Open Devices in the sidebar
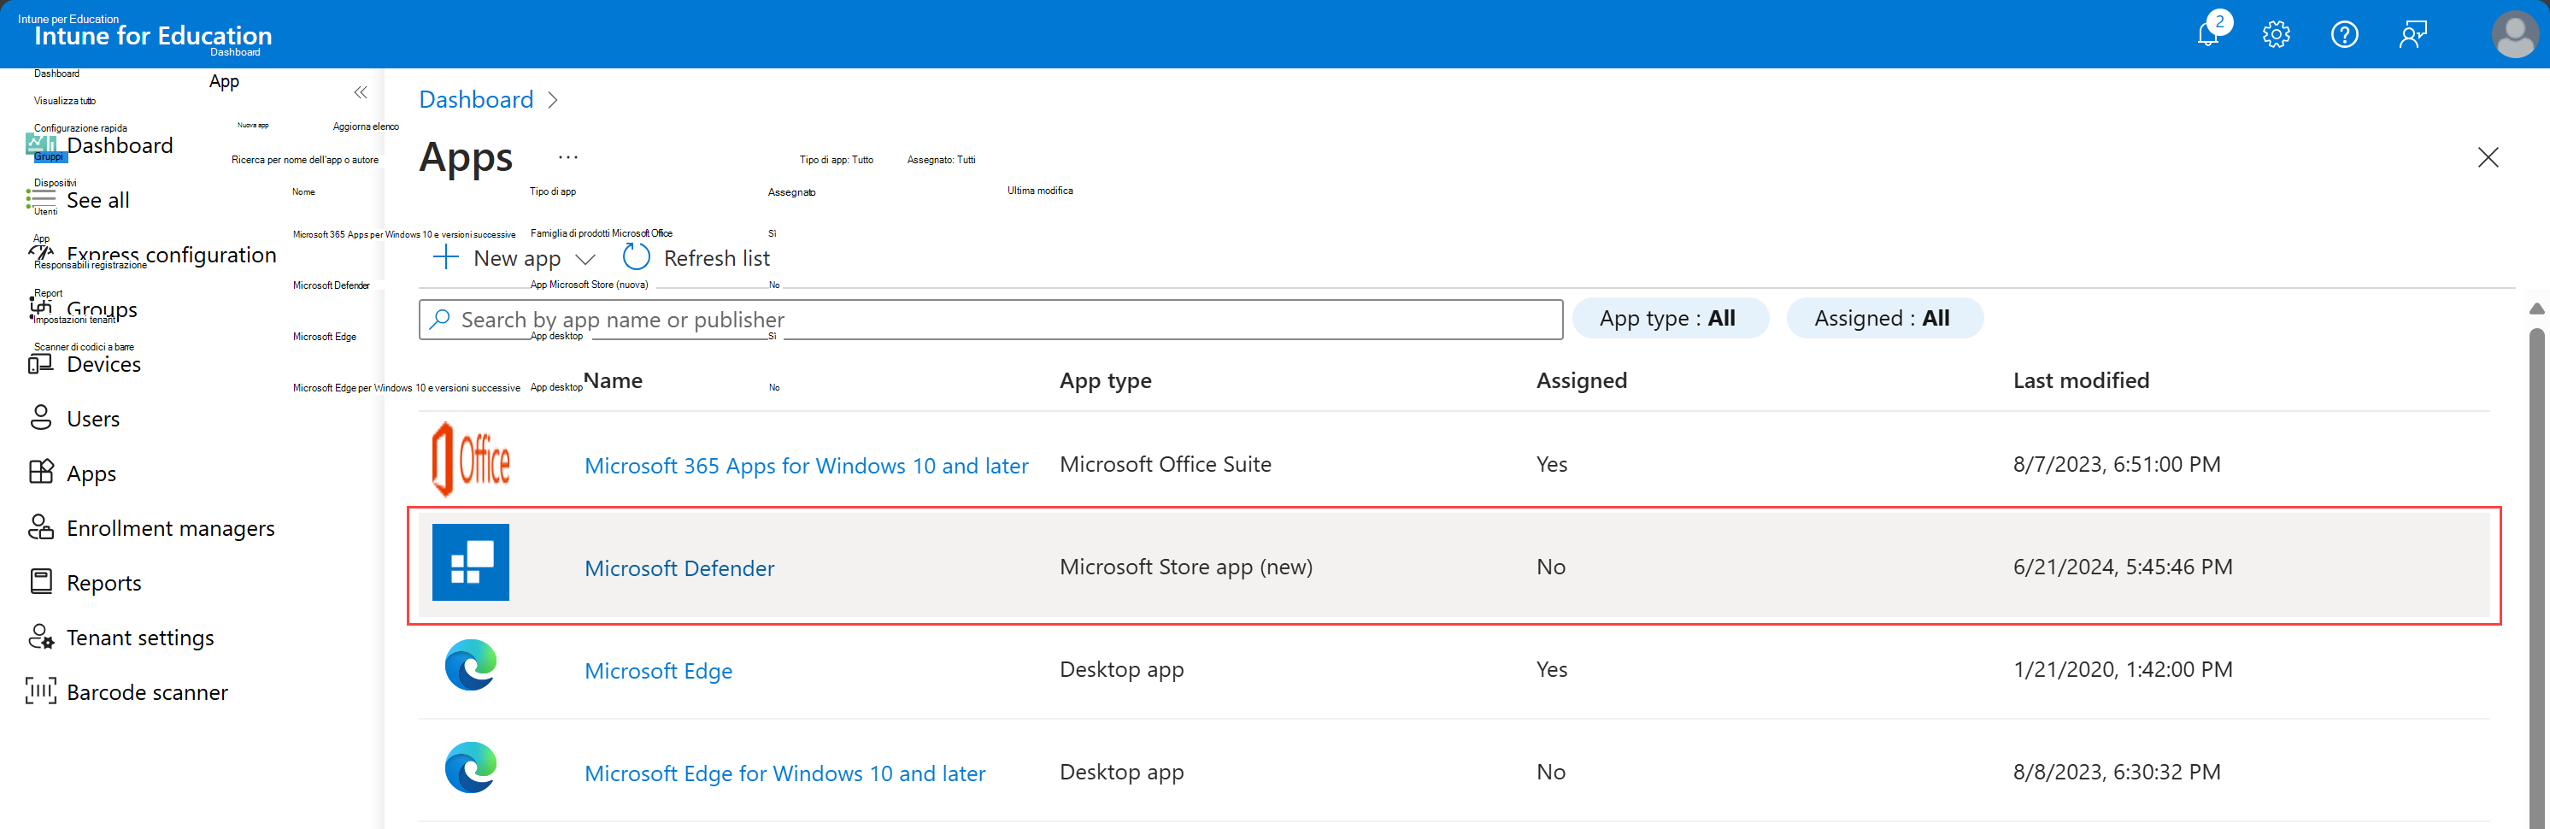This screenshot has height=829, width=2550. 104,364
